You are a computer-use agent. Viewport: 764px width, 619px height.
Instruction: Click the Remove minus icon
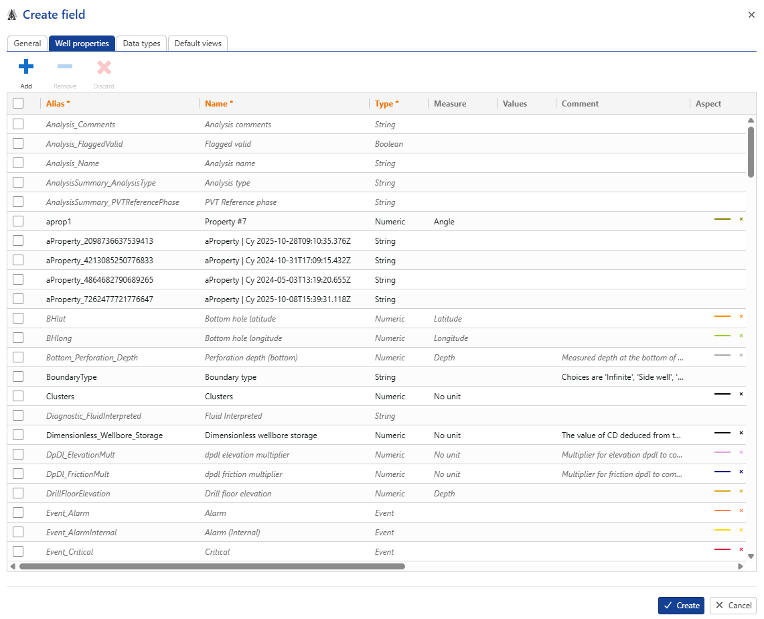(x=65, y=67)
